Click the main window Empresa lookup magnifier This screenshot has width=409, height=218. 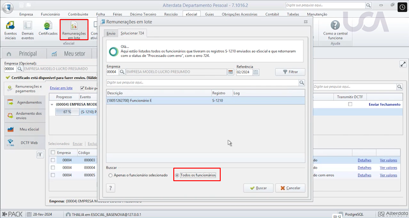19,69
